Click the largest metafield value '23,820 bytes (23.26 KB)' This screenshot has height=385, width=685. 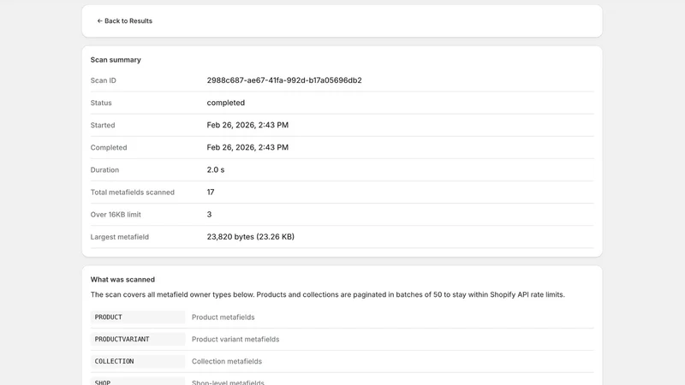pos(250,237)
